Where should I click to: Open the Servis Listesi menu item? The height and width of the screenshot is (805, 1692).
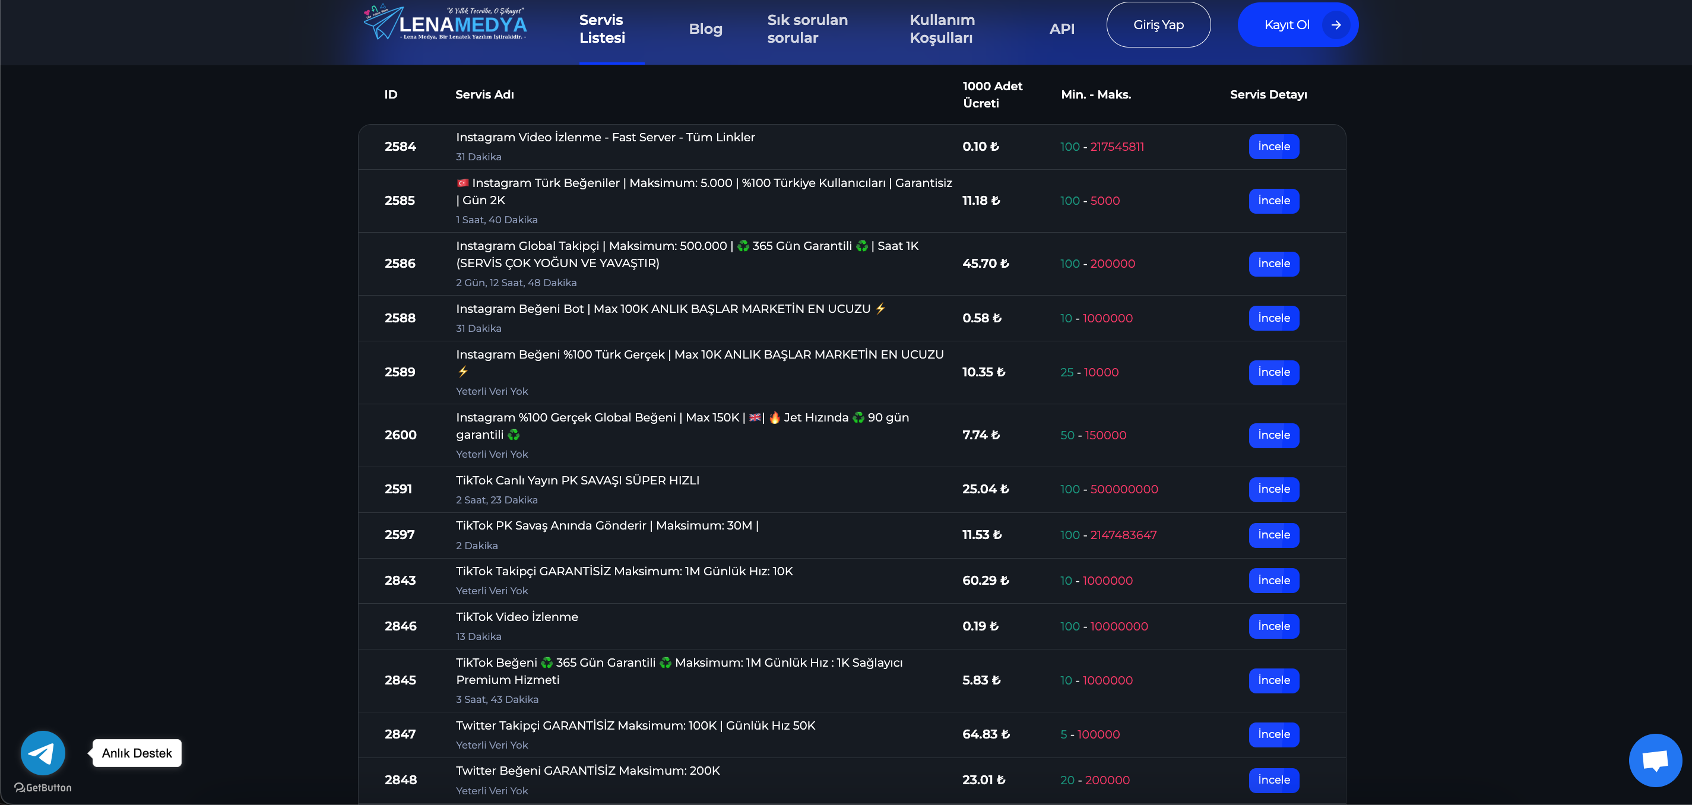[x=601, y=29]
